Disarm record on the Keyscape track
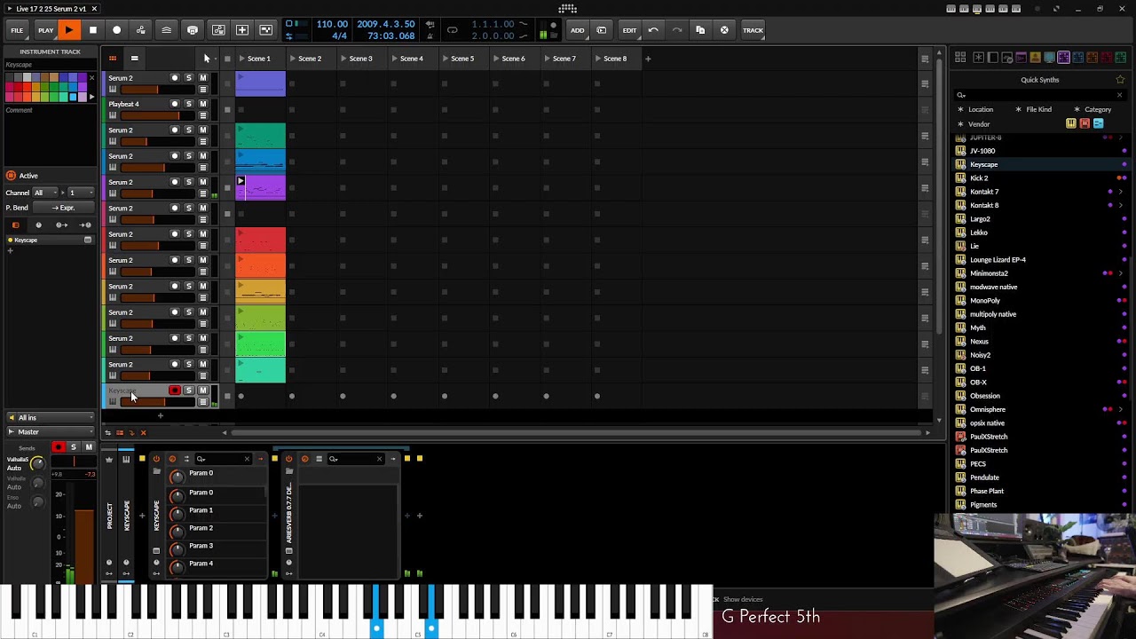Viewport: 1136px width, 639px height. 175,390
